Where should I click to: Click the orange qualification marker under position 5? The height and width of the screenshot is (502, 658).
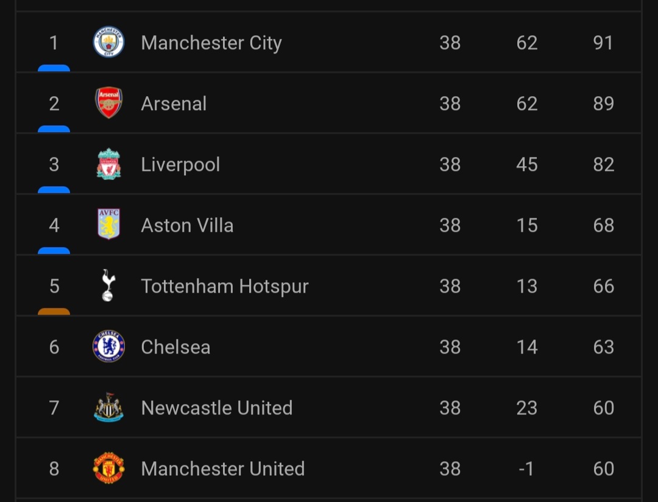(x=54, y=312)
